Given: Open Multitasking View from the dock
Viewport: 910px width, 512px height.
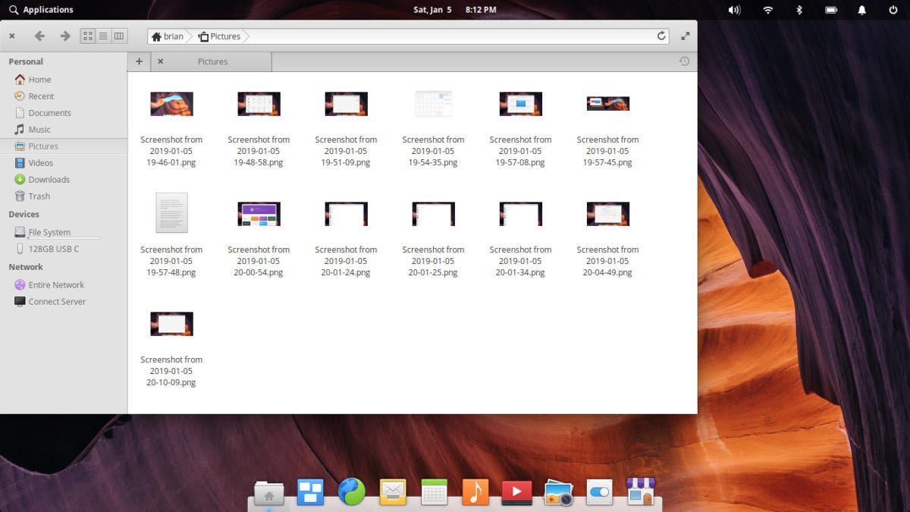Looking at the screenshot, I should click(x=310, y=492).
